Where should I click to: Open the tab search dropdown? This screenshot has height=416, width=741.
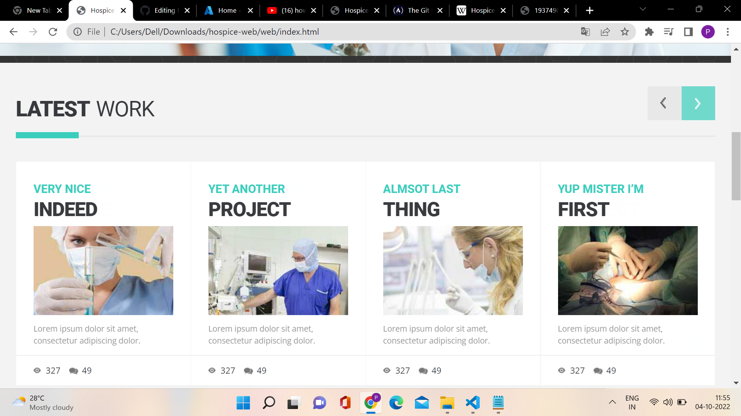(x=643, y=9)
